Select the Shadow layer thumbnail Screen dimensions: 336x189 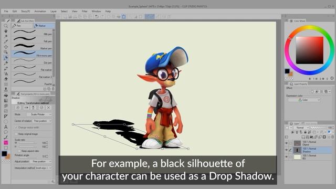click(297, 150)
